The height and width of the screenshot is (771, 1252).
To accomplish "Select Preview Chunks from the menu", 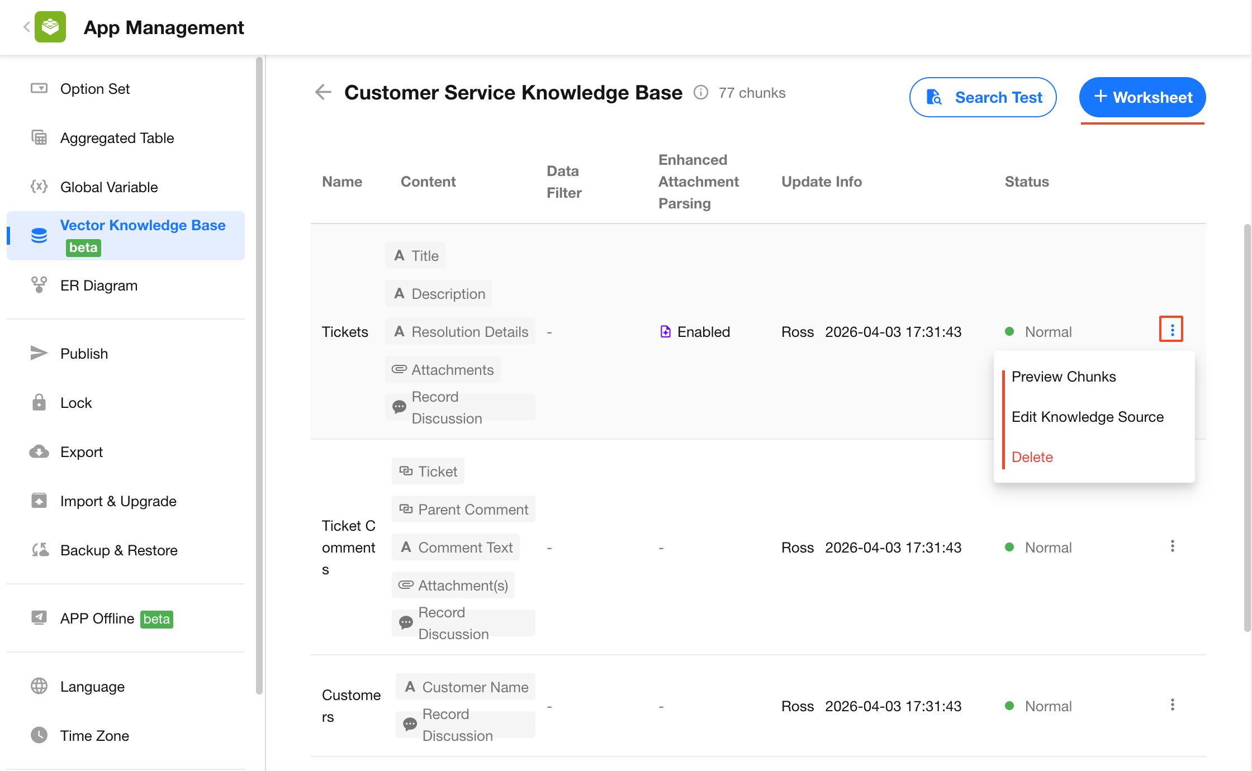I will tap(1063, 377).
